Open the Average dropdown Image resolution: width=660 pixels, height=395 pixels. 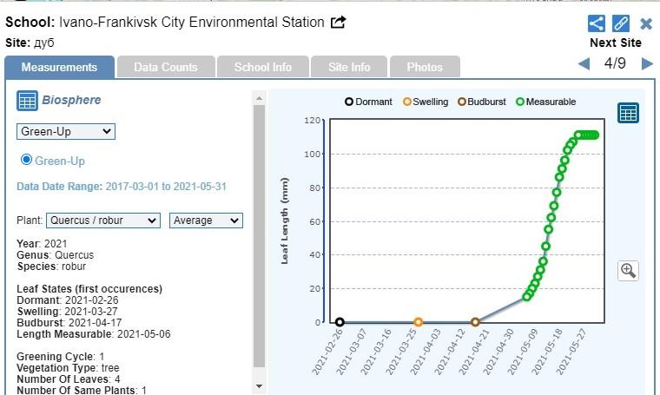click(206, 221)
